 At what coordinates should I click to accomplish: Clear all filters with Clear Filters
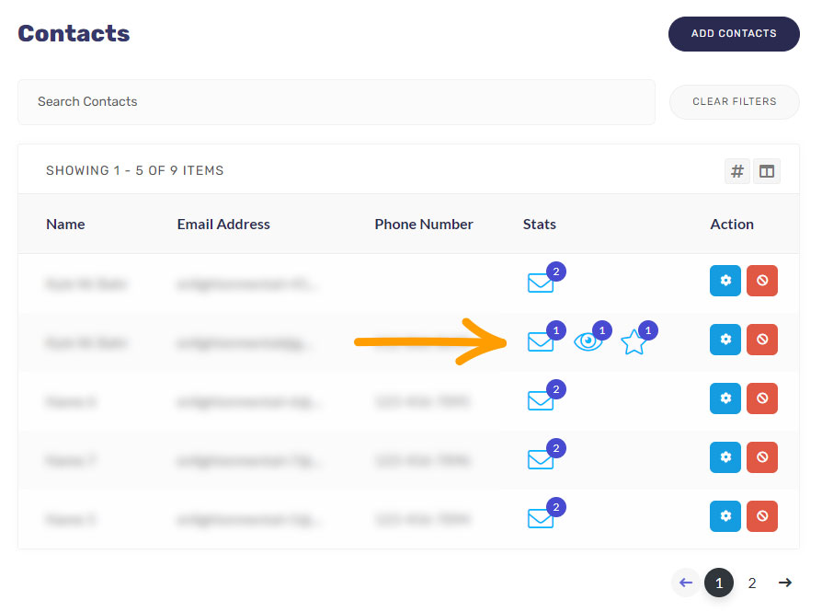pos(734,102)
